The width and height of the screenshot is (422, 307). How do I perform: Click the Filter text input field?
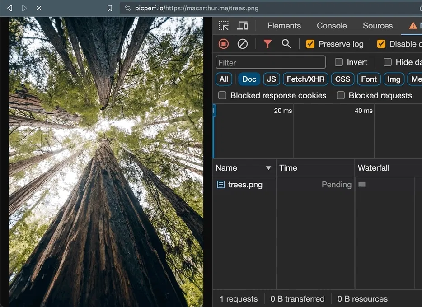click(x=271, y=62)
